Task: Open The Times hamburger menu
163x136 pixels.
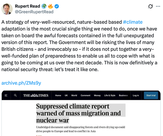Action: click(x=6, y=95)
